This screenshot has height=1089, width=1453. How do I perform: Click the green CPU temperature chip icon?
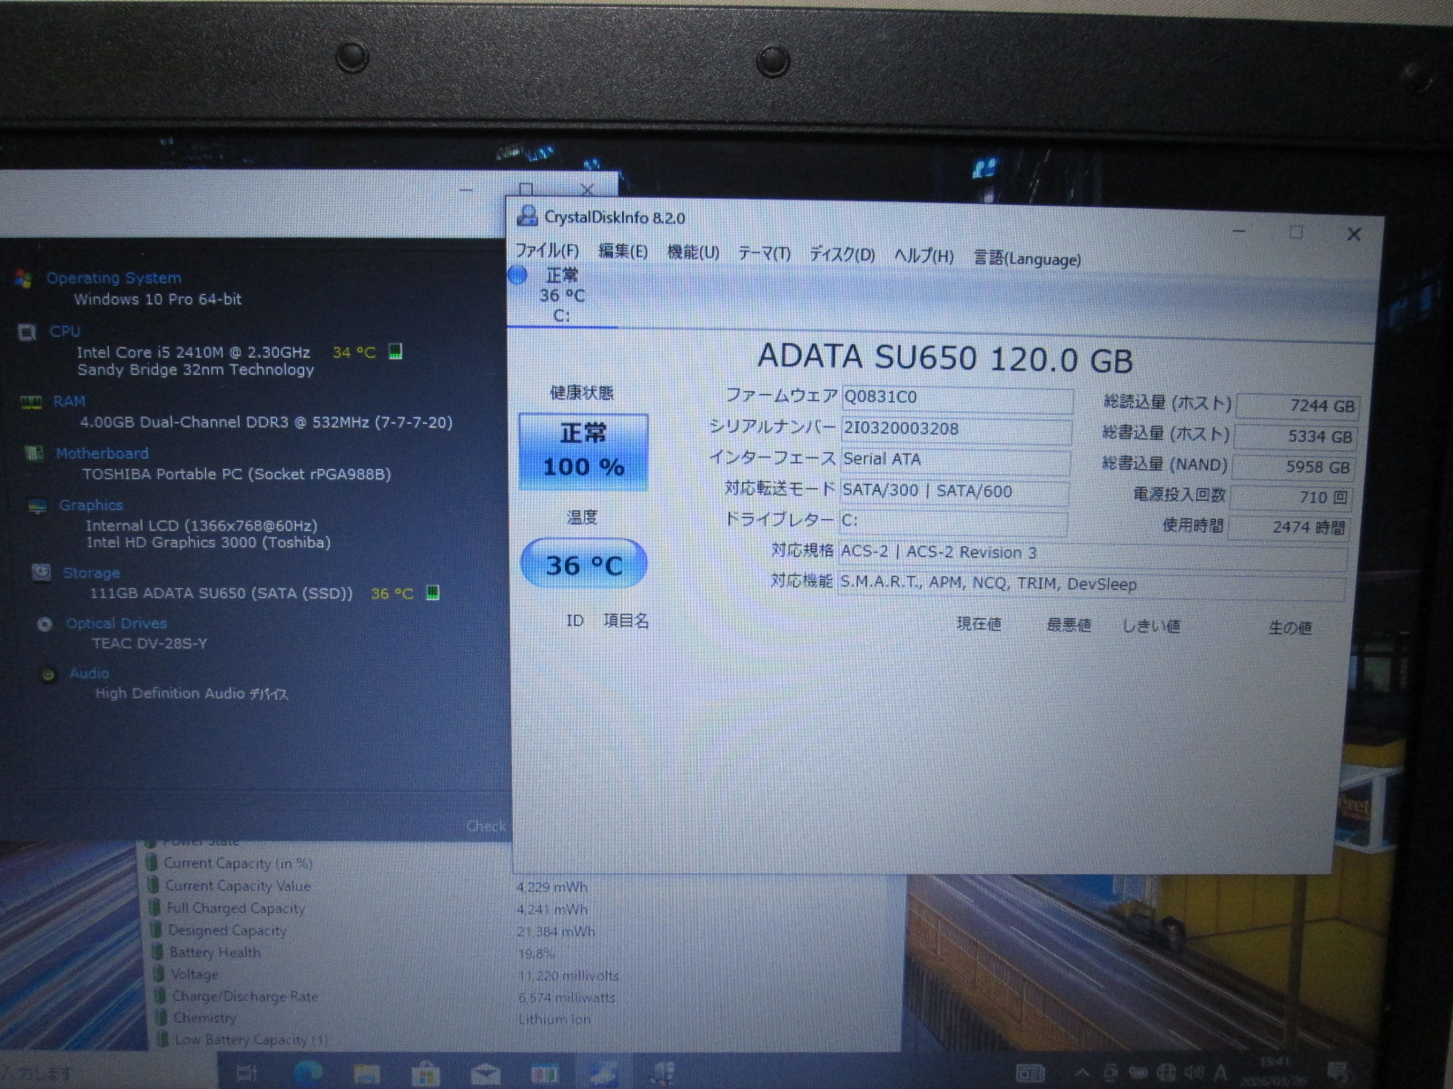pyautogui.click(x=395, y=352)
